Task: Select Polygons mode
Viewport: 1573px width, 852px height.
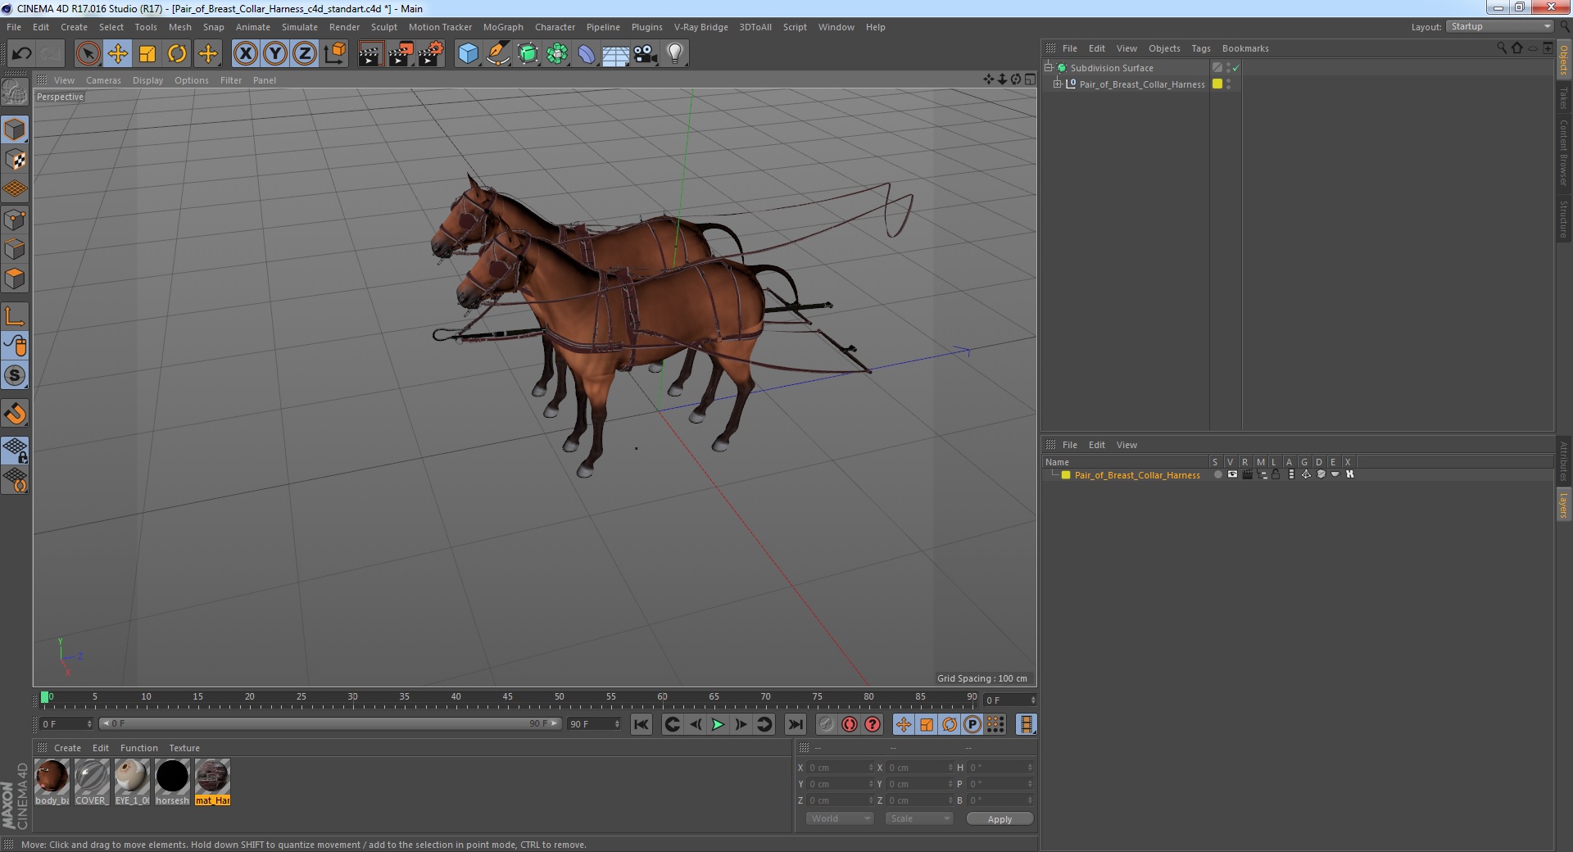Action: [15, 279]
